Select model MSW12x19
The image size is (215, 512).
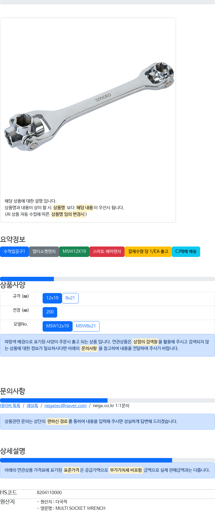pos(57,326)
